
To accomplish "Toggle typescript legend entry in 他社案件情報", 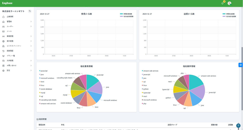I will pos(146,93).
